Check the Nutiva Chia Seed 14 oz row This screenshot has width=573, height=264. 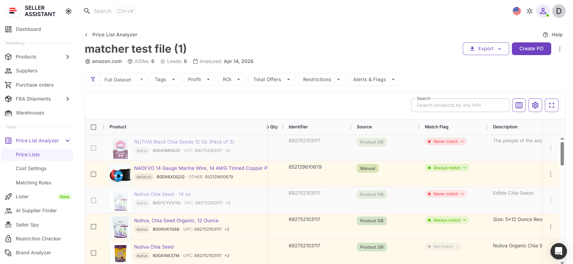(x=94, y=200)
